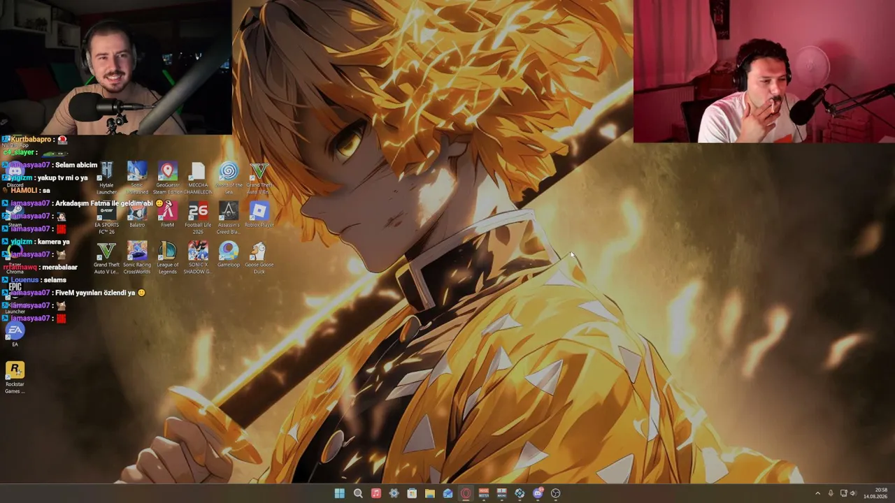Switch to OBS Studio in the taskbar
Screen dimensions: 895x503
pos(556,493)
